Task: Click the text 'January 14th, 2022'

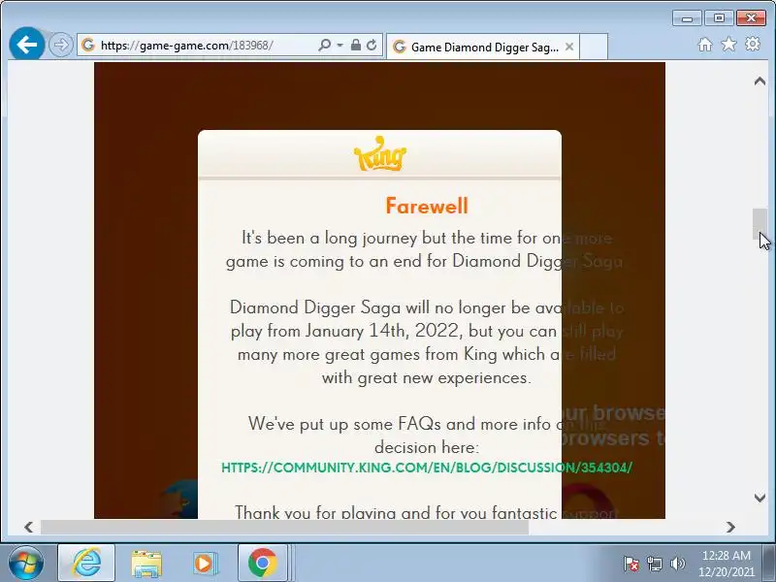Action: pos(384,331)
